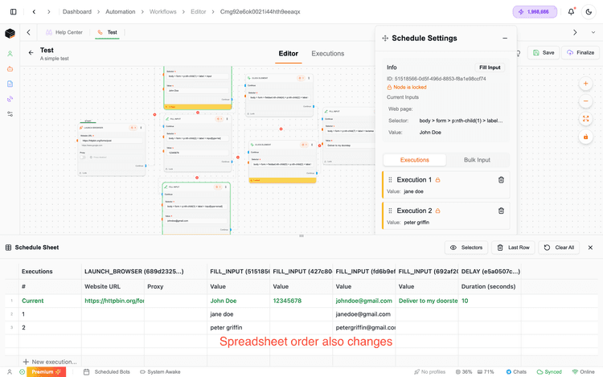The image size is (603, 377).
Task: Click the Online status indicator
Action: pyautogui.click(x=584, y=371)
